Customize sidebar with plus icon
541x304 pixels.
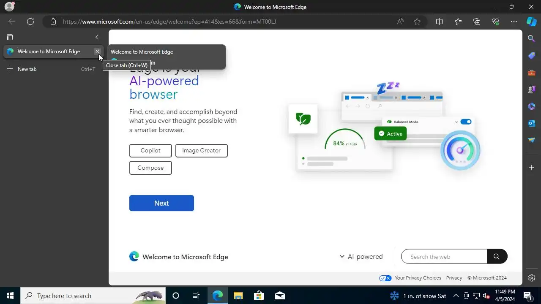[532, 168]
